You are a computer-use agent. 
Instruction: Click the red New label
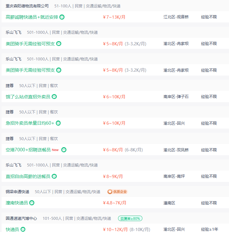pyautogui.click(x=55, y=150)
